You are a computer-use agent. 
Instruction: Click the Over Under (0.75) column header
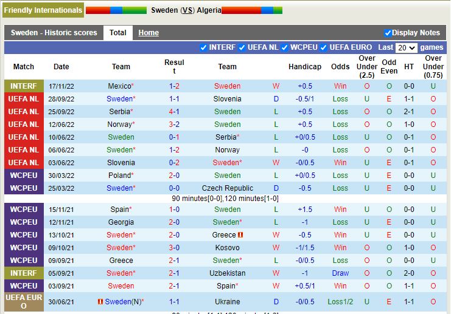(433, 67)
